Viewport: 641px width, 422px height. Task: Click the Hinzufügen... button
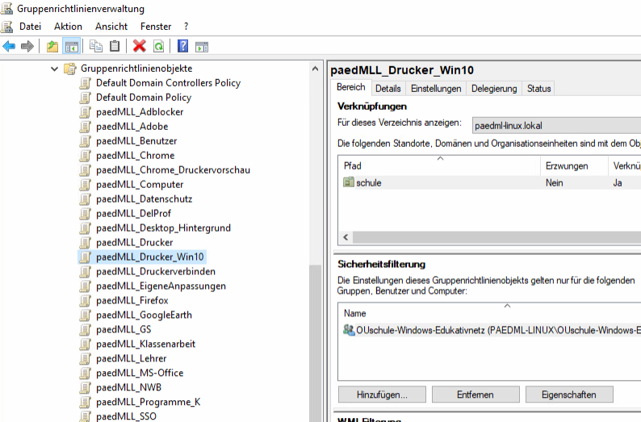382,395
